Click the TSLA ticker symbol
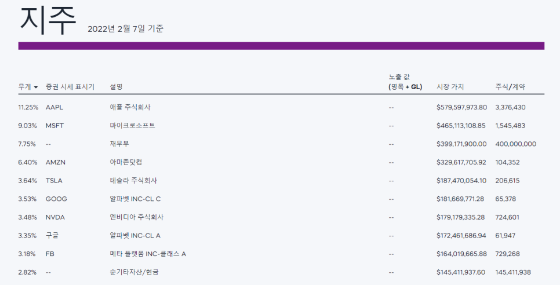 (54, 181)
